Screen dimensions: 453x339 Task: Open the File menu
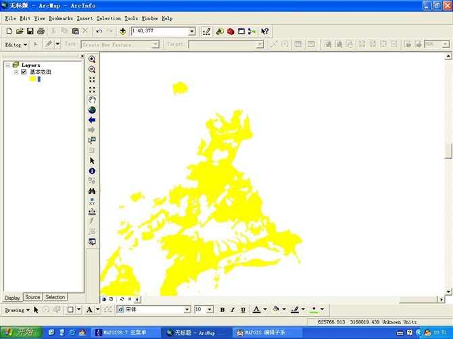(x=10, y=18)
